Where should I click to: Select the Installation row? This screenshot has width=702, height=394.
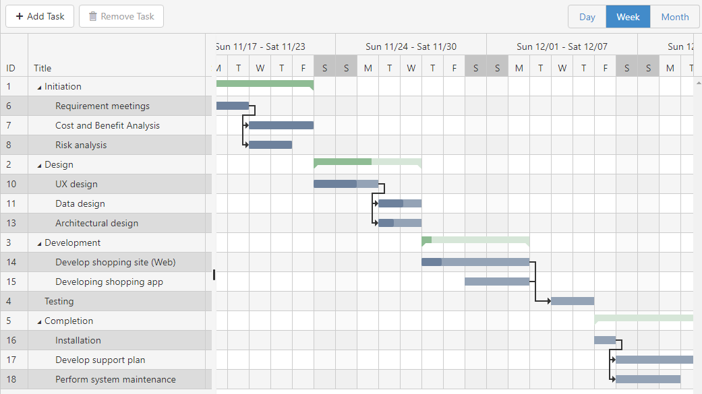tap(106, 340)
